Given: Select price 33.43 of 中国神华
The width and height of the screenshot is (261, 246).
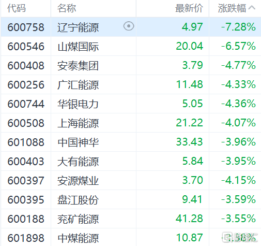Looking at the screenshot, I should point(189,142).
